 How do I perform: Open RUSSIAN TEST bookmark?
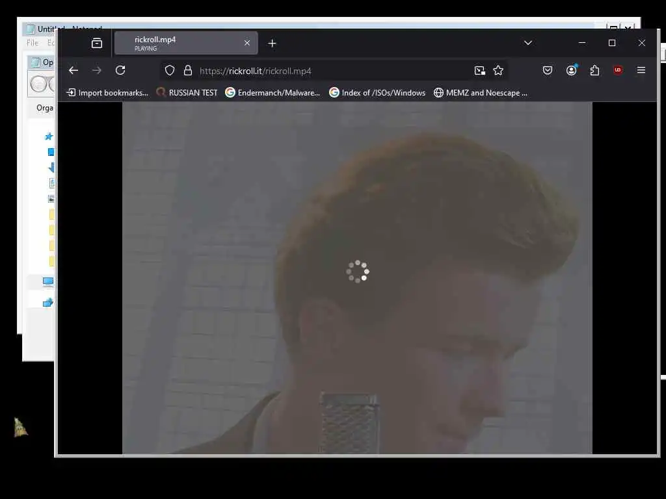[x=187, y=92]
